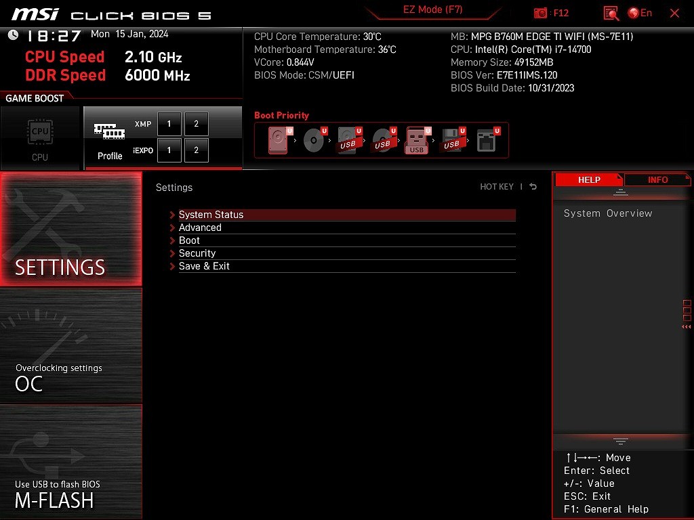This screenshot has height=520, width=694.
Task: Expand the arrow beside Boot
Action: pyautogui.click(x=172, y=240)
